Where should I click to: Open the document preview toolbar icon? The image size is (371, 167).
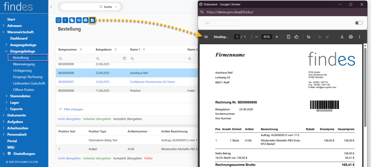tap(92, 20)
